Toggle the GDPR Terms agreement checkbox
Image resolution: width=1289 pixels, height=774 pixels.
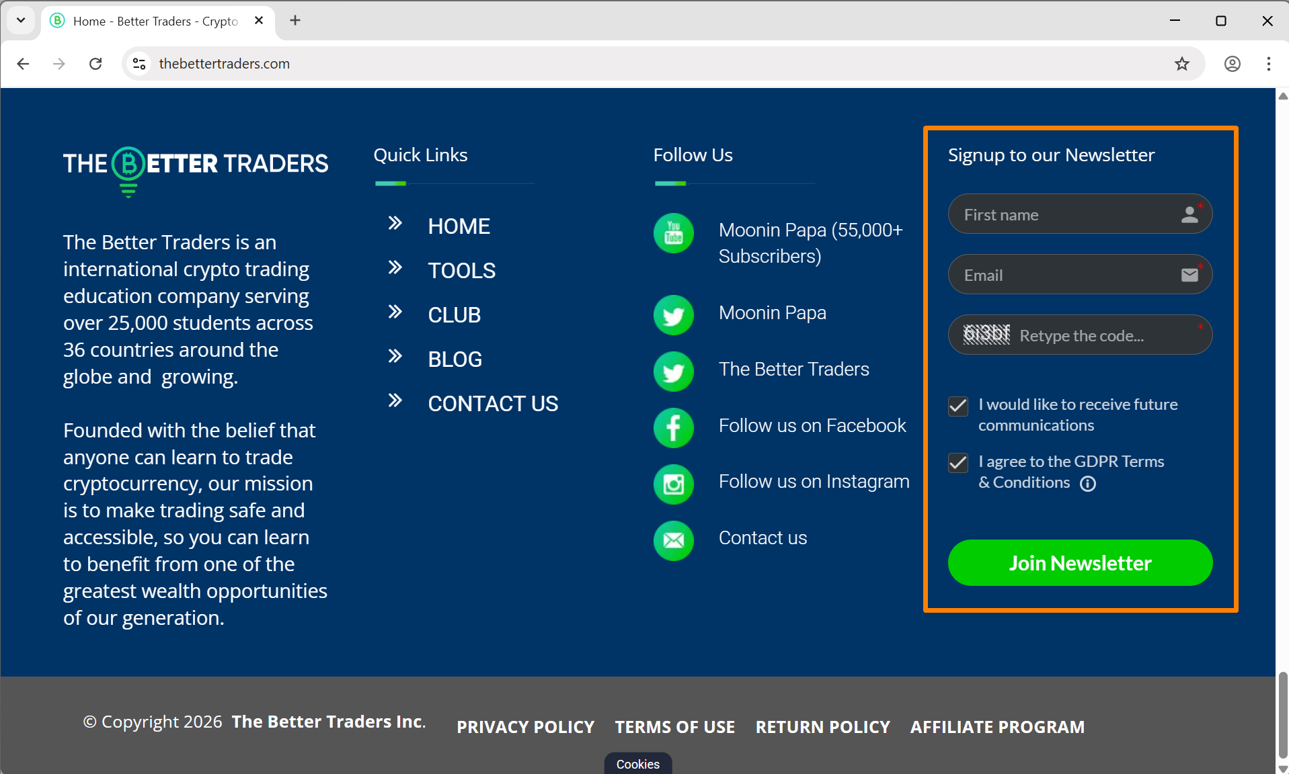click(958, 462)
